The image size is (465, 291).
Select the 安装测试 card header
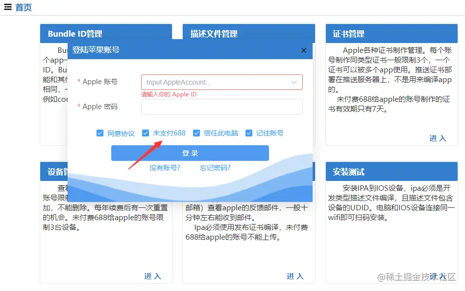click(x=392, y=171)
